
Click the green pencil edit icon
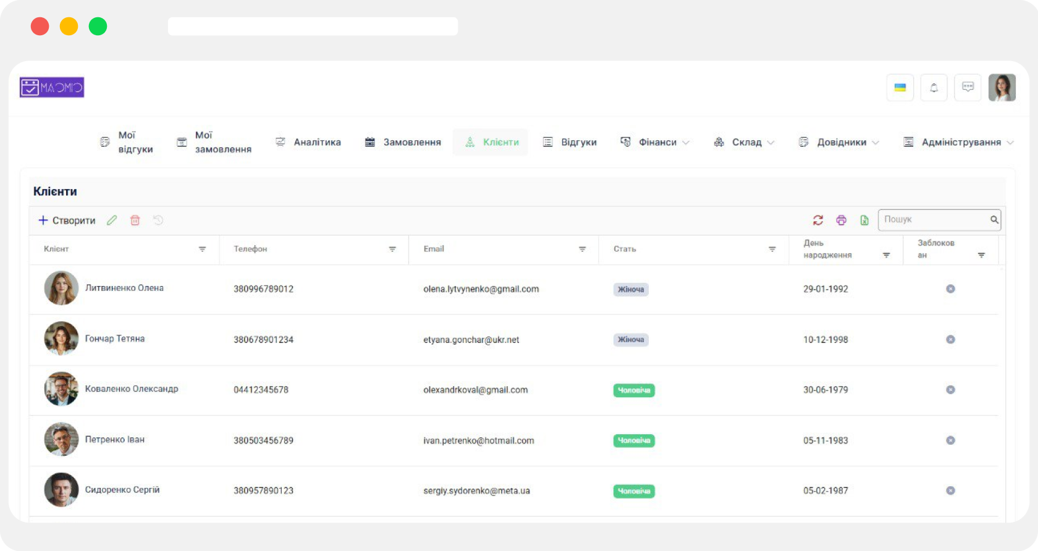112,221
